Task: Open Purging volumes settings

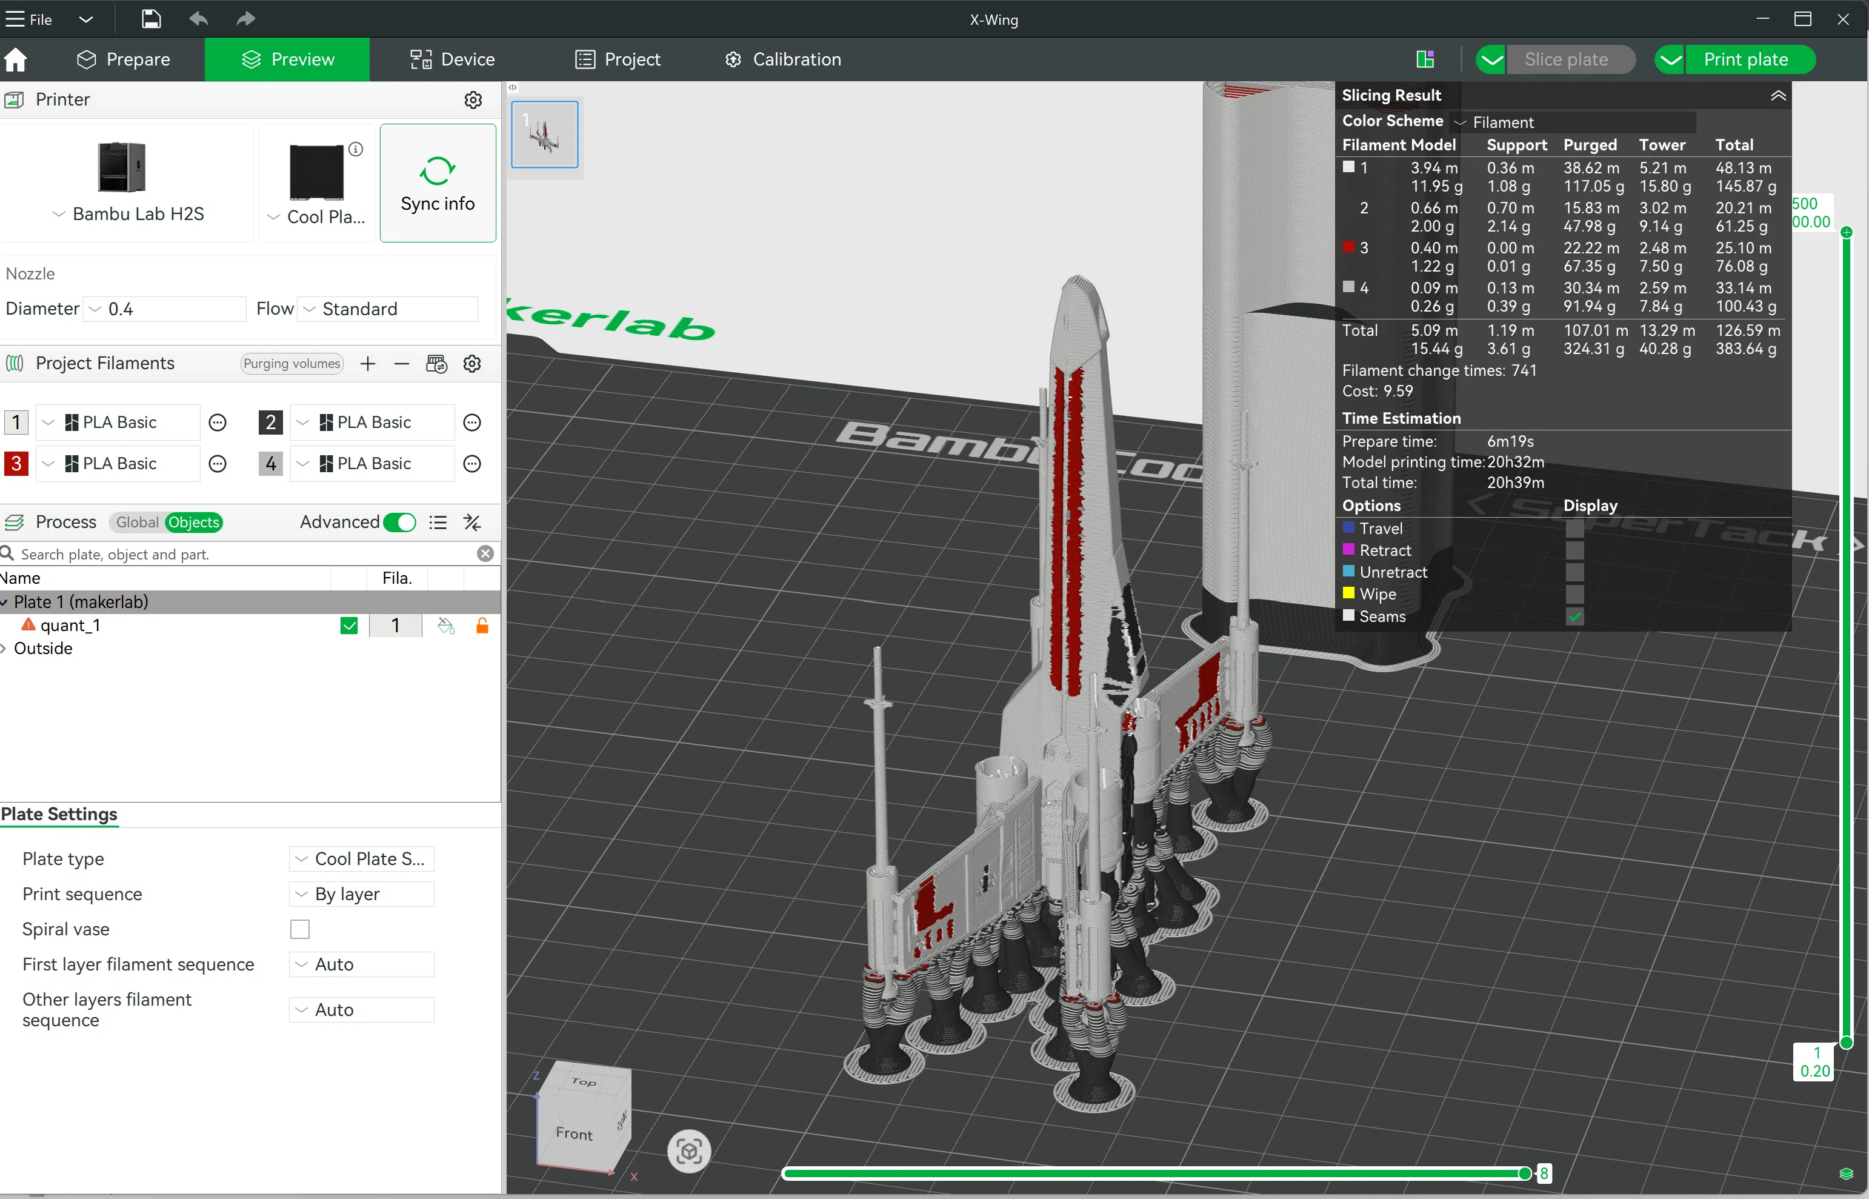Action: [x=291, y=364]
